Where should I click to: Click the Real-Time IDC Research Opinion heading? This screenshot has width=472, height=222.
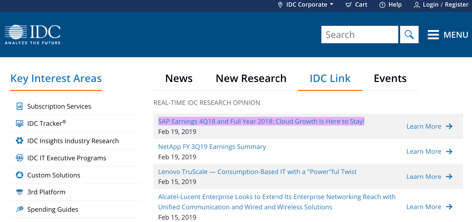point(207,103)
